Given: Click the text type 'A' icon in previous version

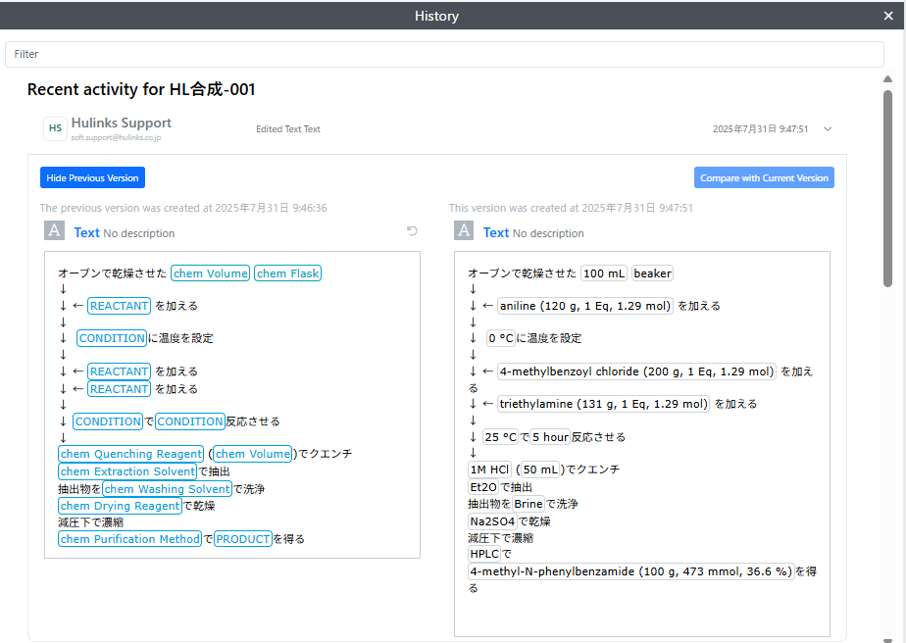Looking at the screenshot, I should pyautogui.click(x=55, y=231).
